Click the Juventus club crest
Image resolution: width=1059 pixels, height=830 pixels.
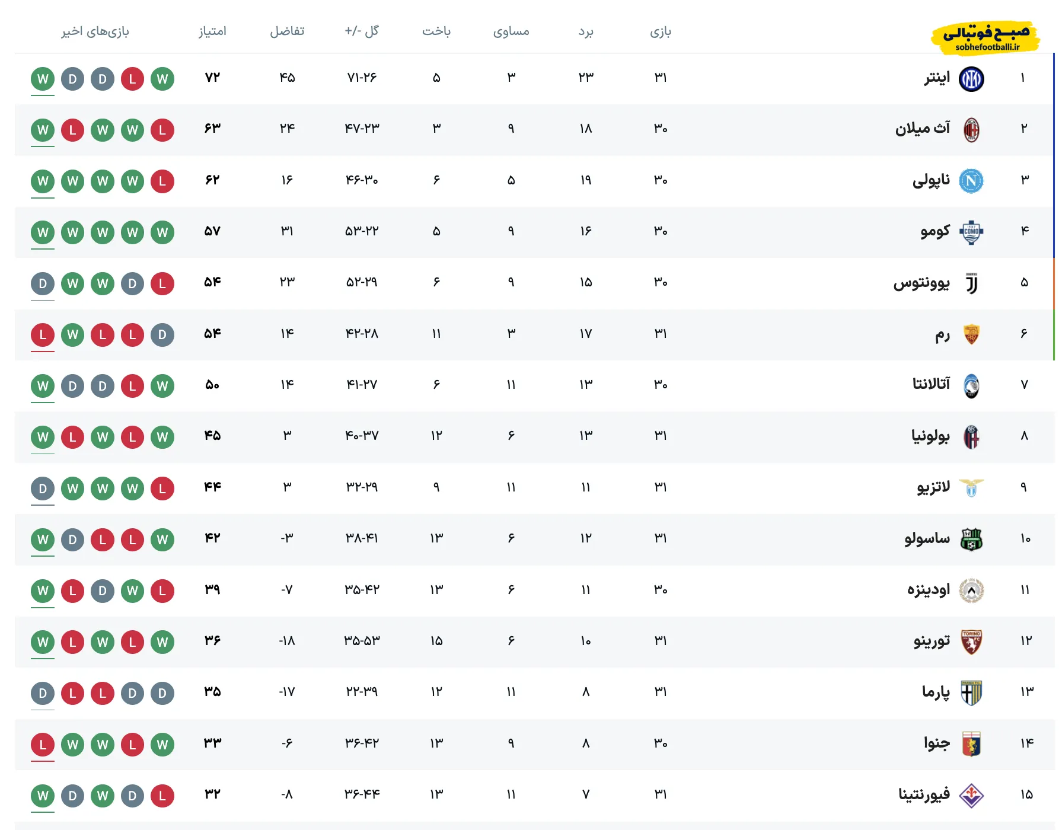[971, 283]
